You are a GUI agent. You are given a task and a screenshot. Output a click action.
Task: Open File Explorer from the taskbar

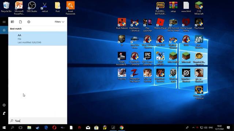click(x=29, y=128)
